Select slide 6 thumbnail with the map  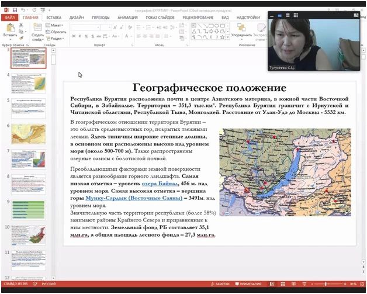coord(29,134)
